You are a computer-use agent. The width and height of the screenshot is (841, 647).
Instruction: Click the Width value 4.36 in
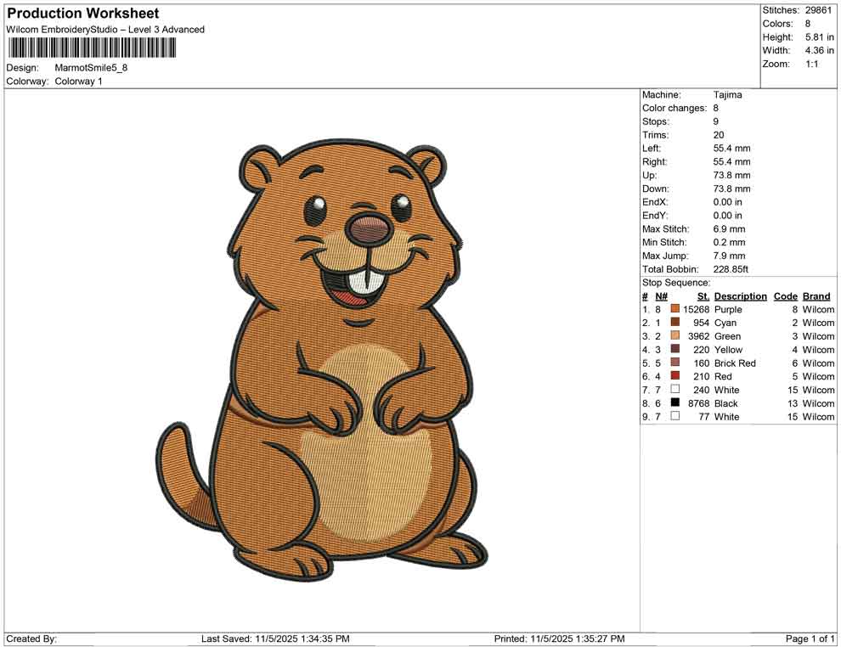point(820,50)
